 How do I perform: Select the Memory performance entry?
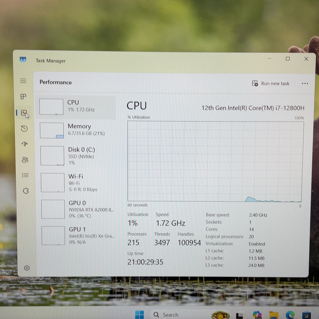click(x=76, y=130)
